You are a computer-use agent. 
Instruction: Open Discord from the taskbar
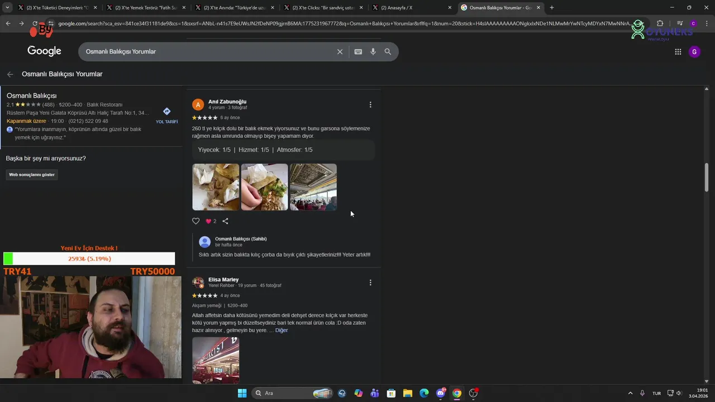click(x=441, y=393)
